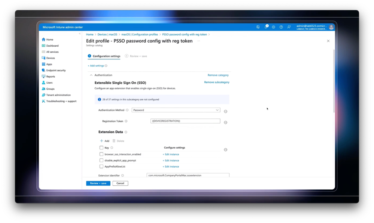Viewport: 374px width, 223px height.
Task: Edit instance for browser_sso_interaction_enabled
Action: point(171,154)
